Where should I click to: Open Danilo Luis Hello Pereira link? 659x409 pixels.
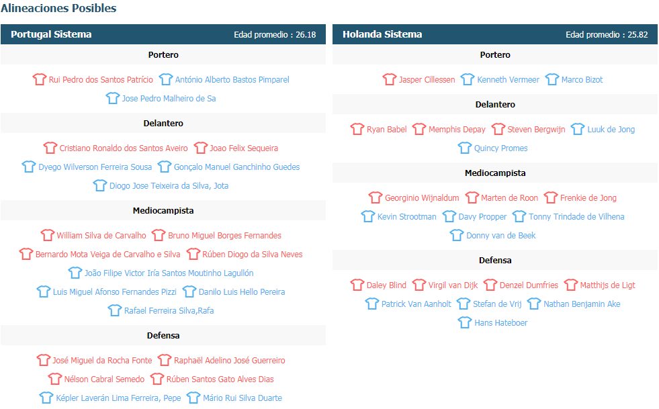[242, 292]
